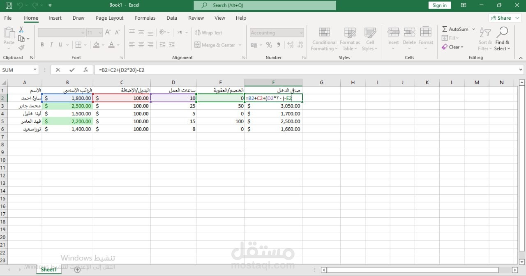Click the Percent Style icon

point(269,45)
